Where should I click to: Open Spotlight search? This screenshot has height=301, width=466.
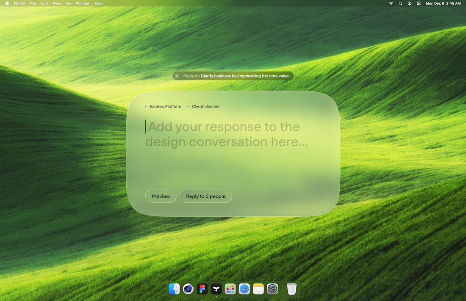point(400,3)
